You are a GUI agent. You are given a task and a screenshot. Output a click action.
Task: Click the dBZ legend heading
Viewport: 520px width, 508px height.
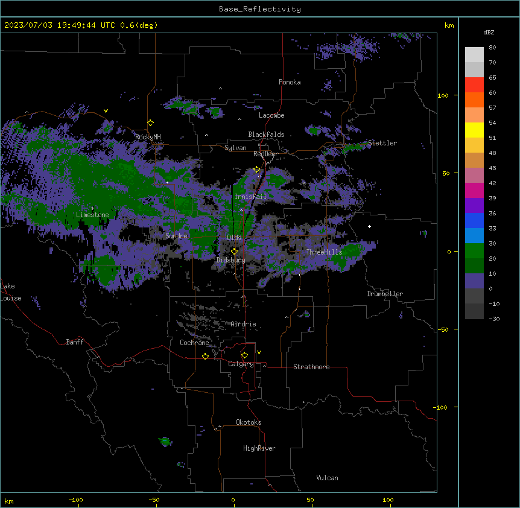(x=489, y=33)
